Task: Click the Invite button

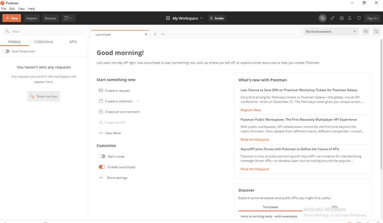Action: (217, 18)
